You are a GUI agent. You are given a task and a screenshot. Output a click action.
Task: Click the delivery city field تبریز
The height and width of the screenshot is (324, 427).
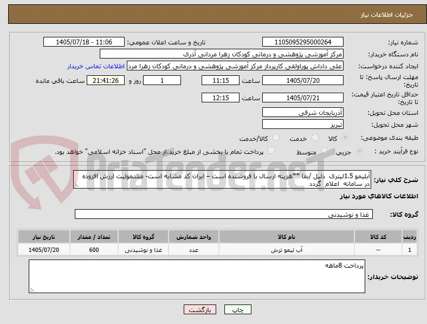303,124
